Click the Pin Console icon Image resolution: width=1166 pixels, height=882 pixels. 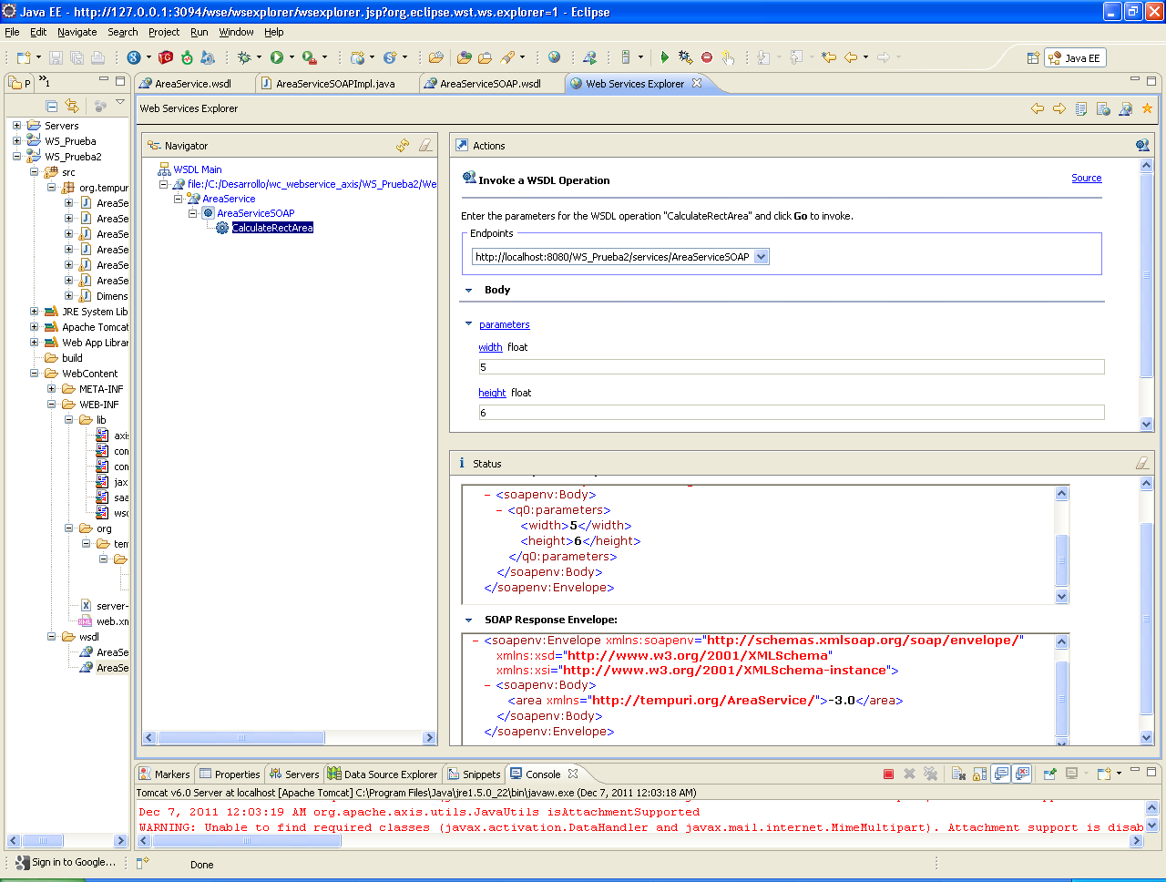point(1049,774)
